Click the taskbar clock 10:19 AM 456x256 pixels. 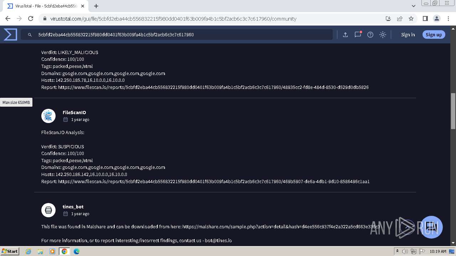click(x=438, y=251)
